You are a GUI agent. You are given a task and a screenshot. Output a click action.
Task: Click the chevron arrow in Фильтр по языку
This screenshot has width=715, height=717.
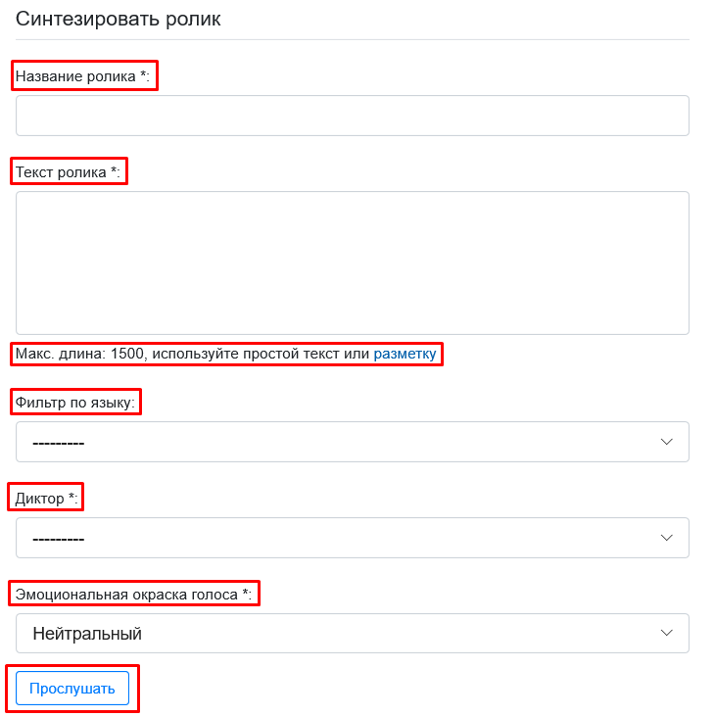[x=667, y=442]
